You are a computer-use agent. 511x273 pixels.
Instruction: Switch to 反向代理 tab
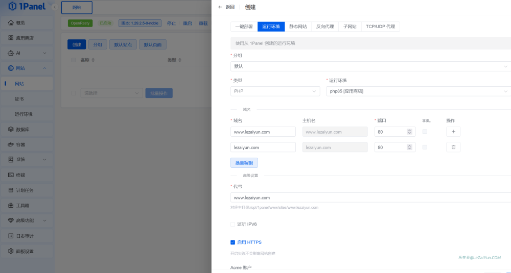click(x=325, y=27)
